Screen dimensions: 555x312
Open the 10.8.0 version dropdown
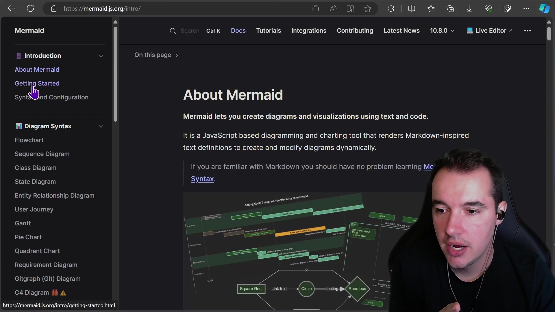442,31
